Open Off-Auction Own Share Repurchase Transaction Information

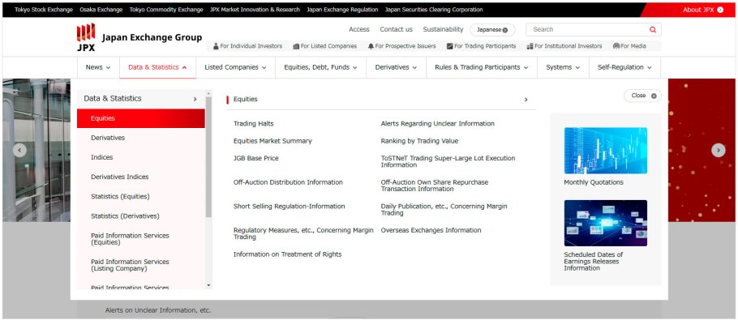pyautogui.click(x=435, y=186)
